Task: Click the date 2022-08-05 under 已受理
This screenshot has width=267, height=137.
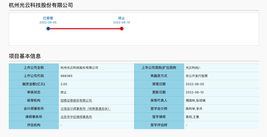Action: pyautogui.click(x=48, y=23)
